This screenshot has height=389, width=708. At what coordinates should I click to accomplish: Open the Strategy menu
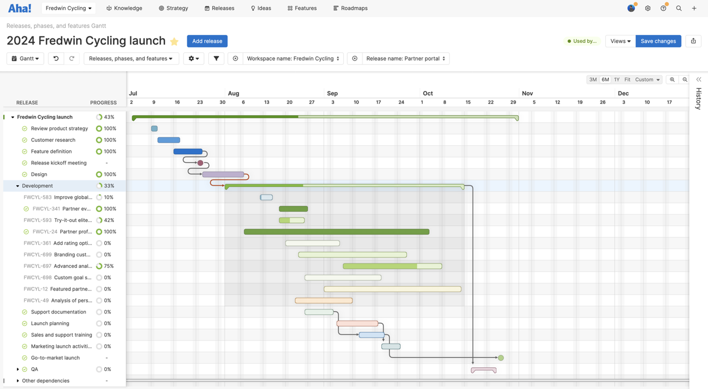173,8
